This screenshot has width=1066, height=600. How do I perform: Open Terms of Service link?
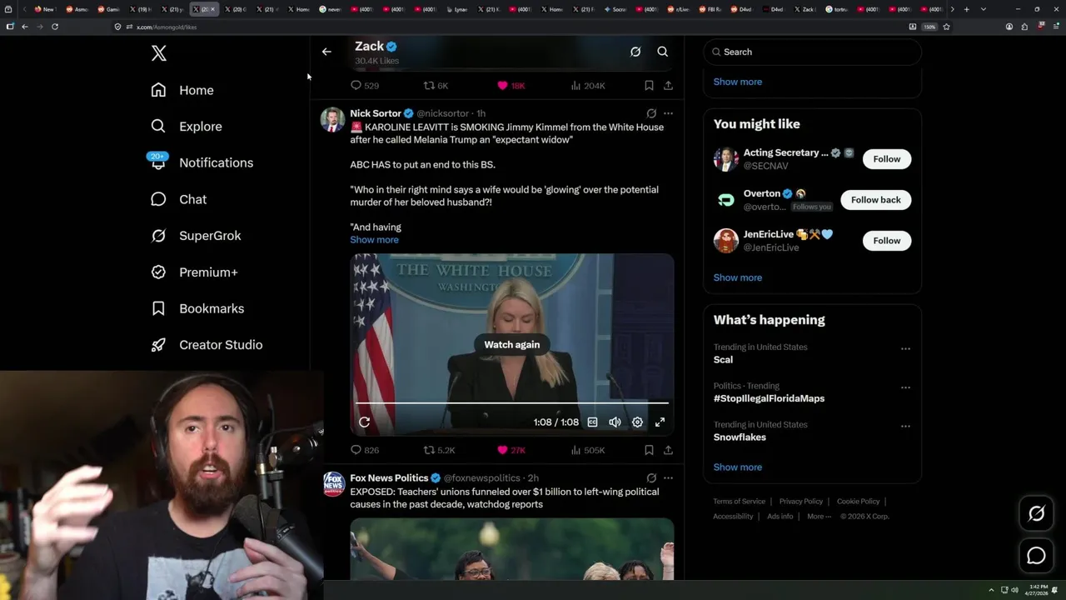click(x=739, y=502)
